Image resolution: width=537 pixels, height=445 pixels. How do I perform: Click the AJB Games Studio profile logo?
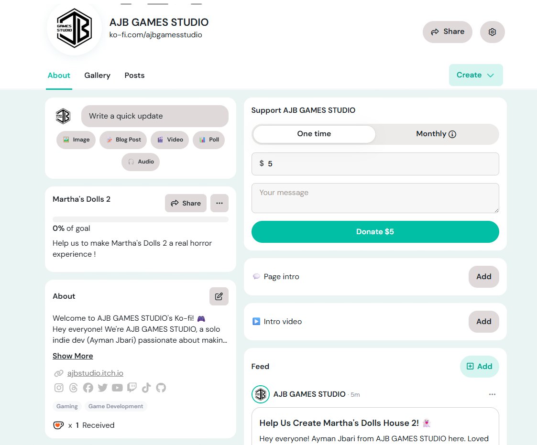pos(74,28)
